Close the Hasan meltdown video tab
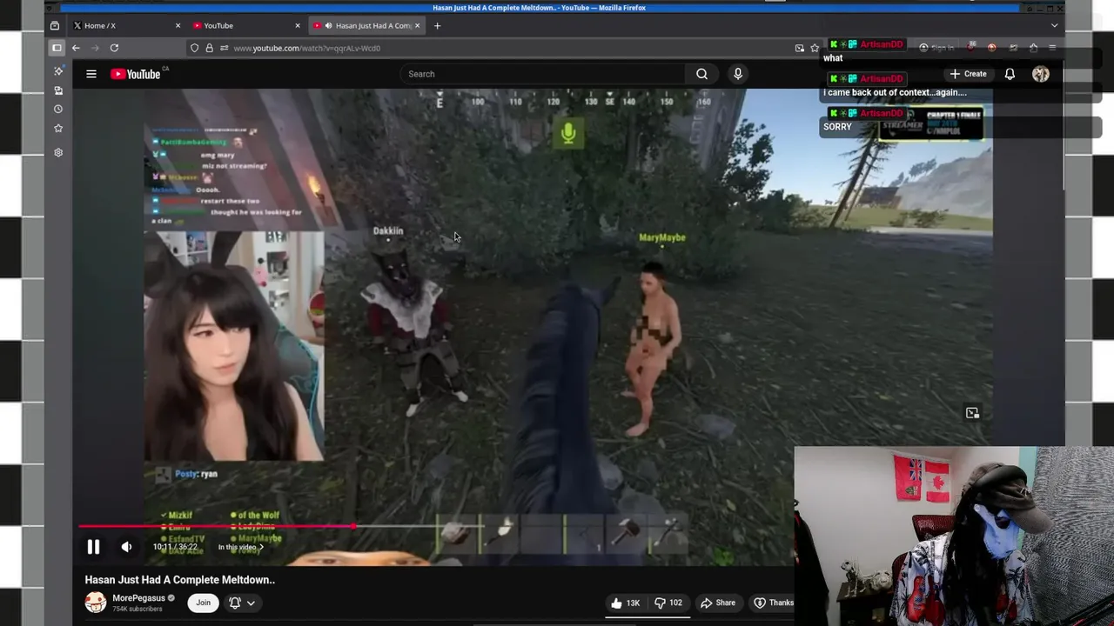This screenshot has height=626, width=1114. [417, 25]
